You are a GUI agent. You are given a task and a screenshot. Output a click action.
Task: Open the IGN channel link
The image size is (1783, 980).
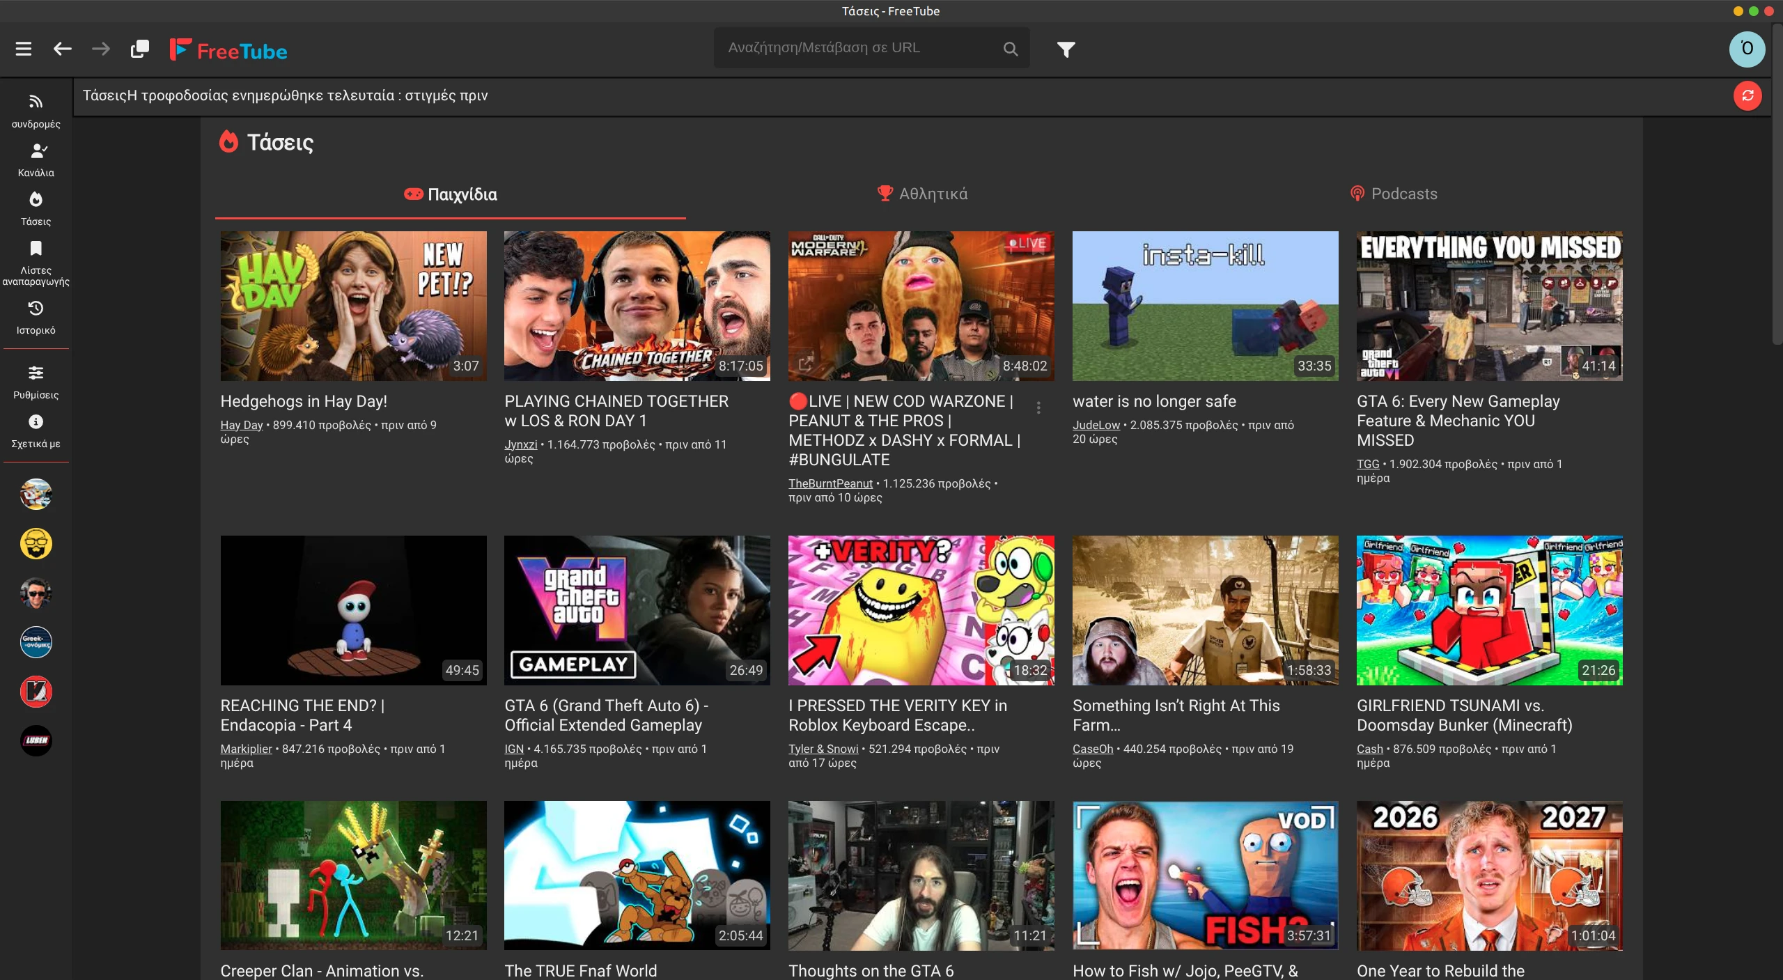[514, 749]
